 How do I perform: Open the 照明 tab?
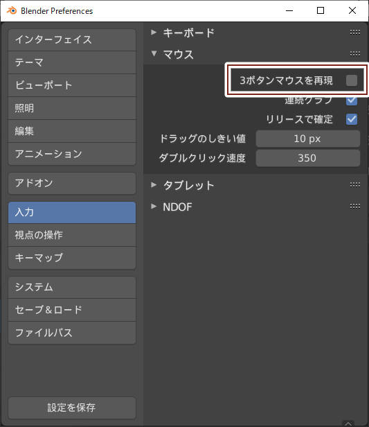coord(72,108)
